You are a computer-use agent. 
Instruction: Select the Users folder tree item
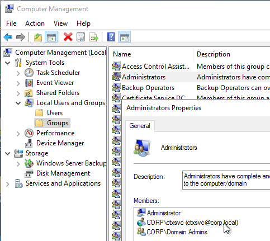[55, 113]
